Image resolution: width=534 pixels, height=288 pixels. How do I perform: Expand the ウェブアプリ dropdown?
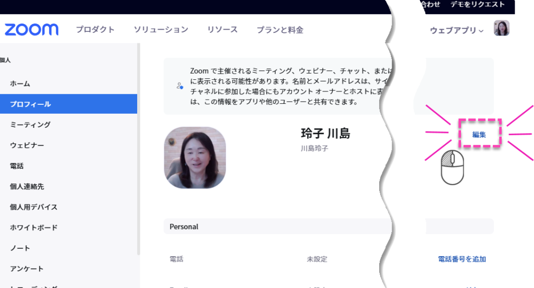(x=457, y=30)
